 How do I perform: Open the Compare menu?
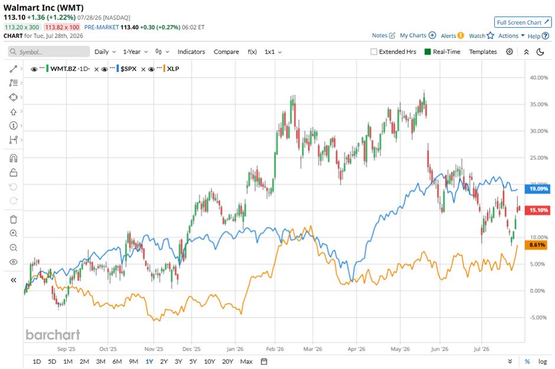point(226,51)
